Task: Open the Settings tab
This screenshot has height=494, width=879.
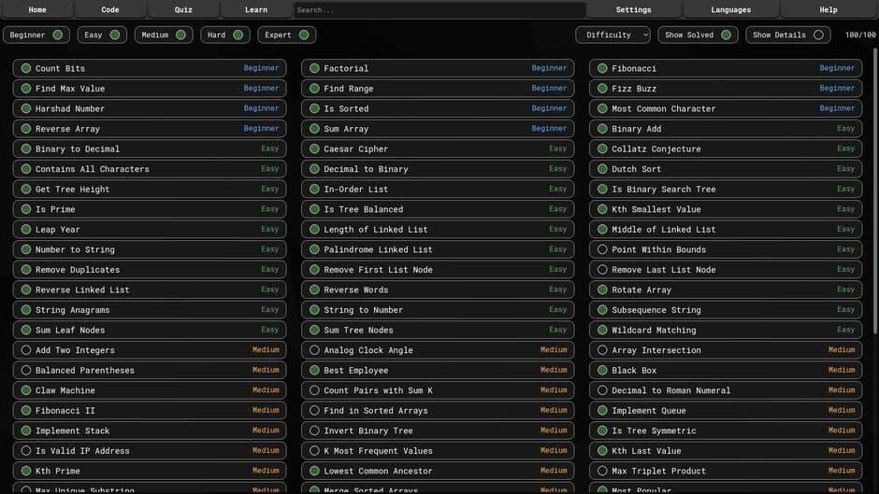Action: coord(633,9)
